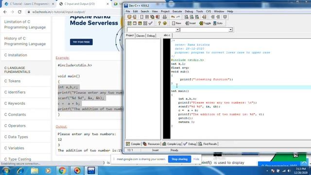Switch to the Classes tab in left panel
Viewport: 311px width, 175px height.
coord(140,35)
